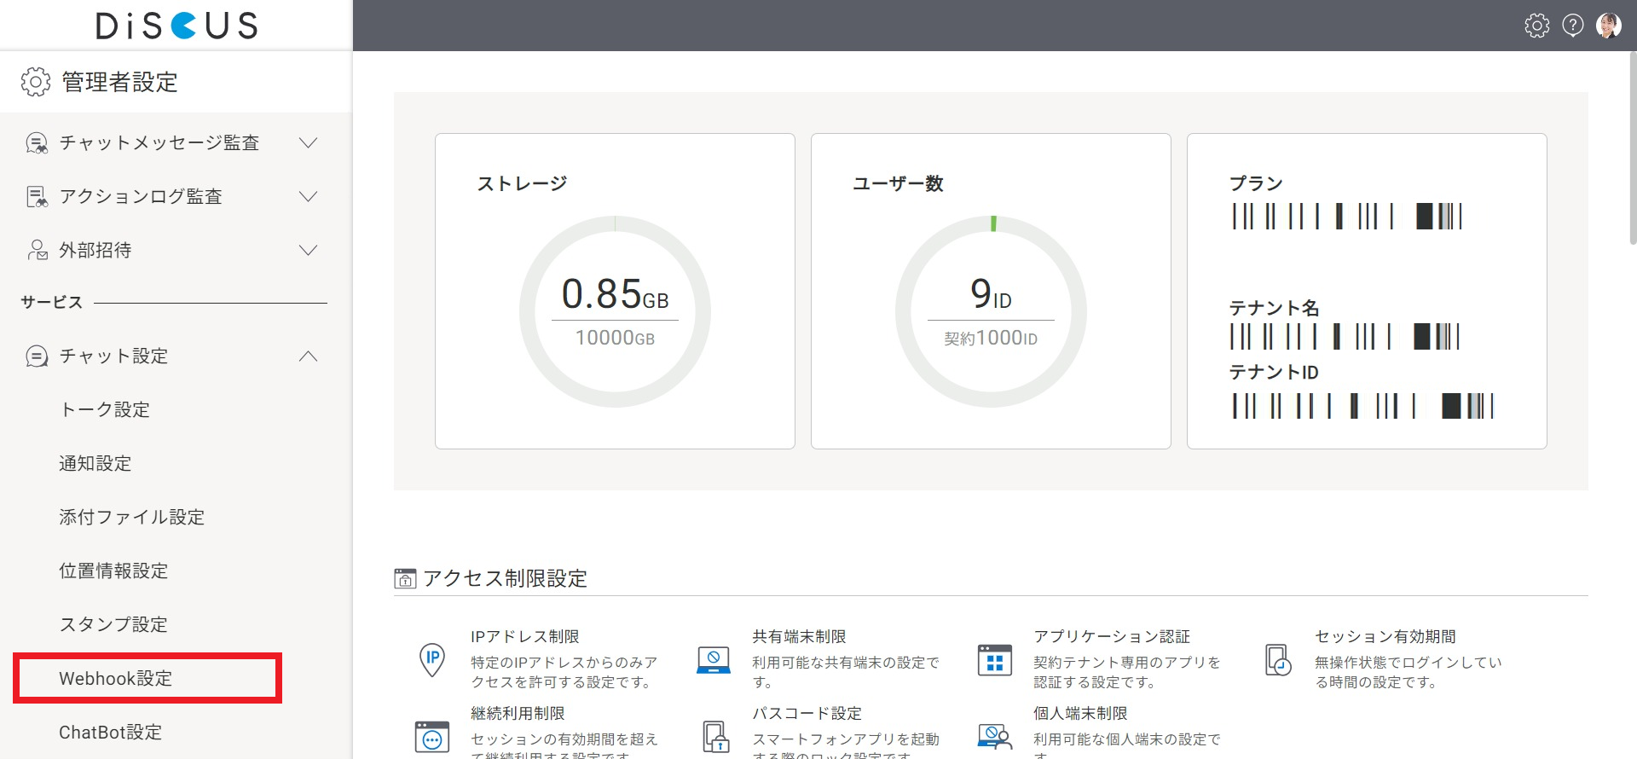The image size is (1637, 759).
Task: Click the テナントID label
Action: click(x=1274, y=373)
